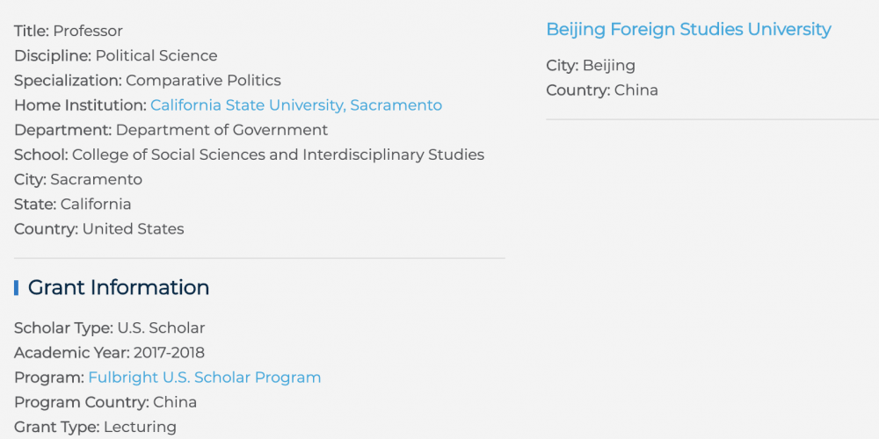Click the blue bar beside Grant Information
879x439 pixels.
tap(16, 288)
